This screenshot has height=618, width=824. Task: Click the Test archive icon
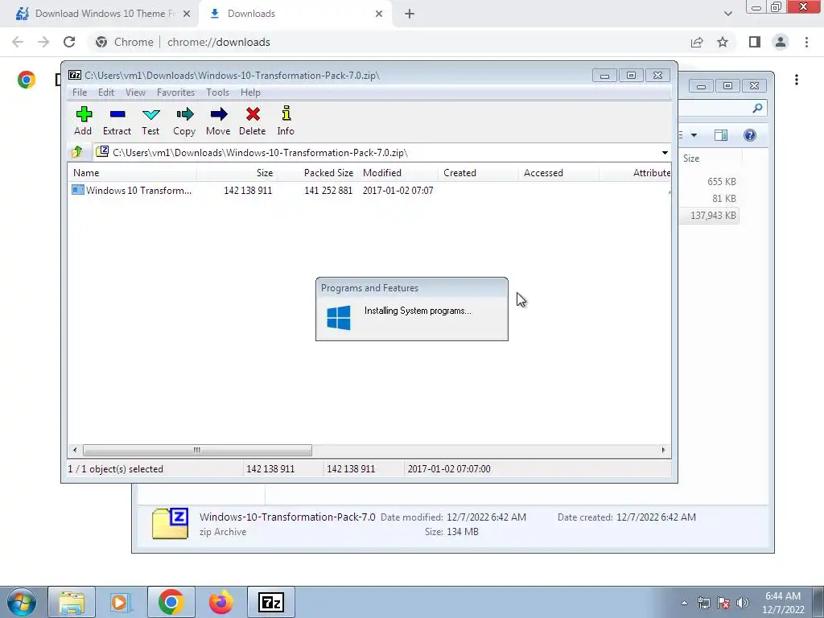150,121
